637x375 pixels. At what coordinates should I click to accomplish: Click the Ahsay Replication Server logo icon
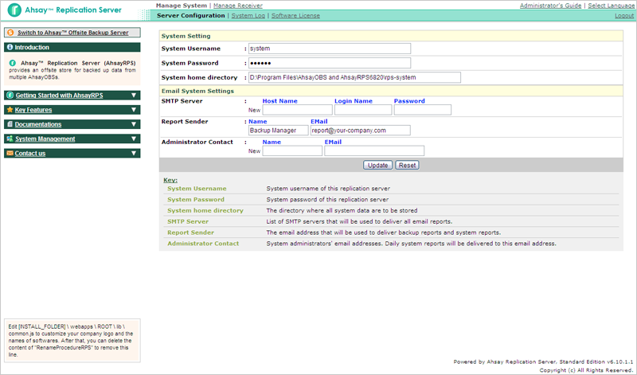(x=14, y=10)
